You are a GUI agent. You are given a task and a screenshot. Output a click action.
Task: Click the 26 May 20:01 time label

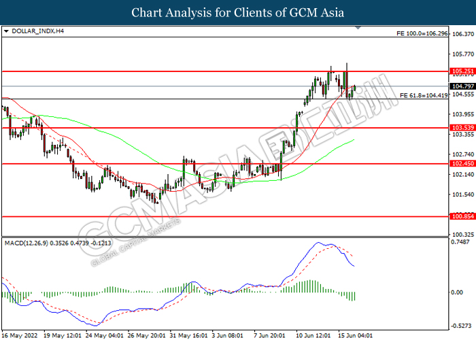[147, 335]
